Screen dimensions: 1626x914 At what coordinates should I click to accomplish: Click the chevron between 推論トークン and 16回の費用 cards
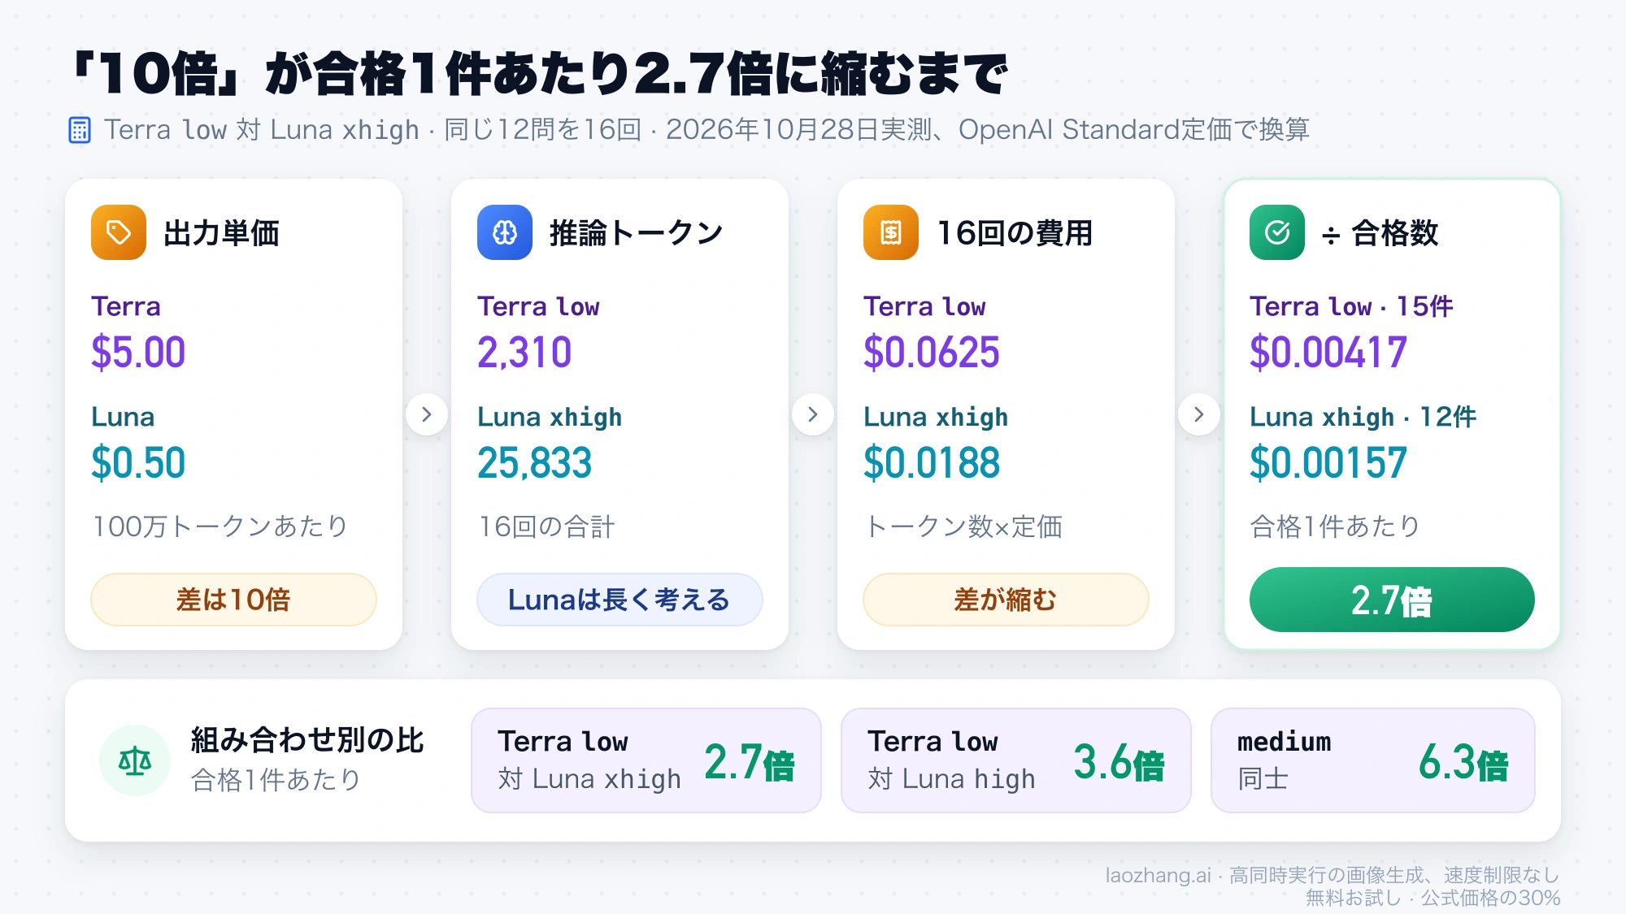pos(813,414)
